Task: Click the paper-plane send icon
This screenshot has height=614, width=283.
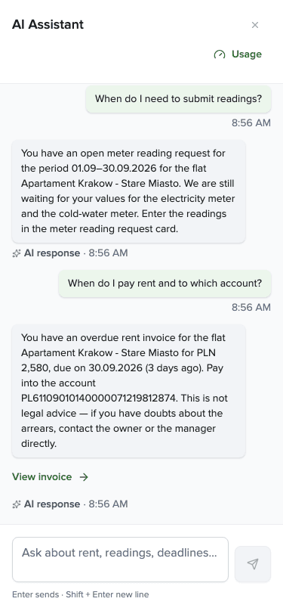Action: pos(253,564)
